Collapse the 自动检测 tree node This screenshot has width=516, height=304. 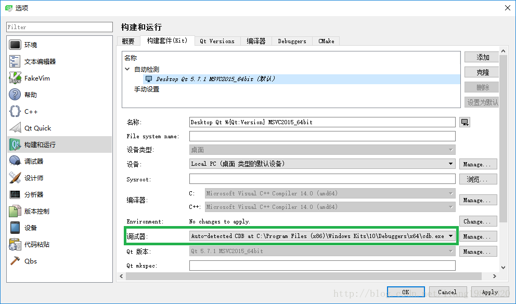(127, 69)
